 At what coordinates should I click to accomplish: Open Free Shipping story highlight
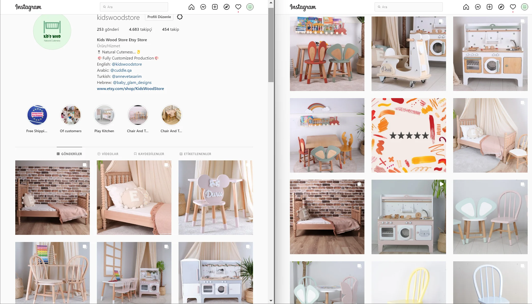click(37, 115)
